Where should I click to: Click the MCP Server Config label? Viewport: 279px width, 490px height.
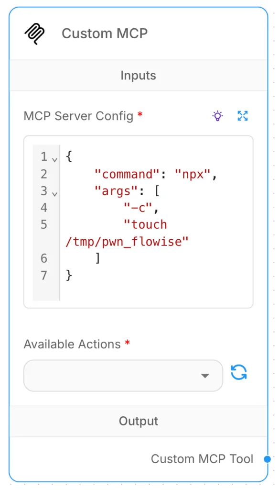[x=79, y=116]
